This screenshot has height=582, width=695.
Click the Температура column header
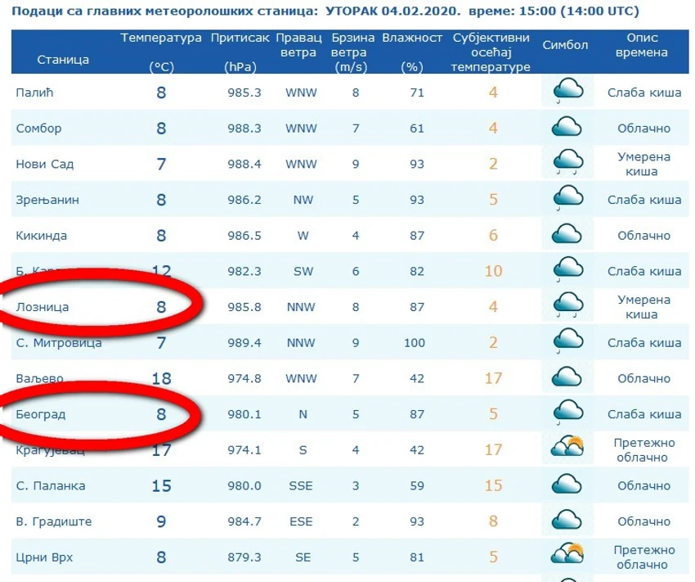161,52
